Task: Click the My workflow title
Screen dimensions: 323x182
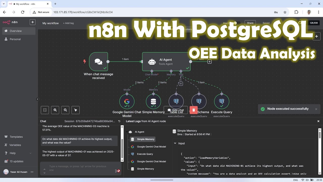Action: [x=50, y=23]
